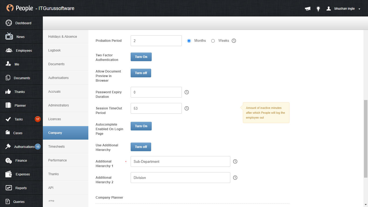Click the News television icon

(x=9, y=36)
